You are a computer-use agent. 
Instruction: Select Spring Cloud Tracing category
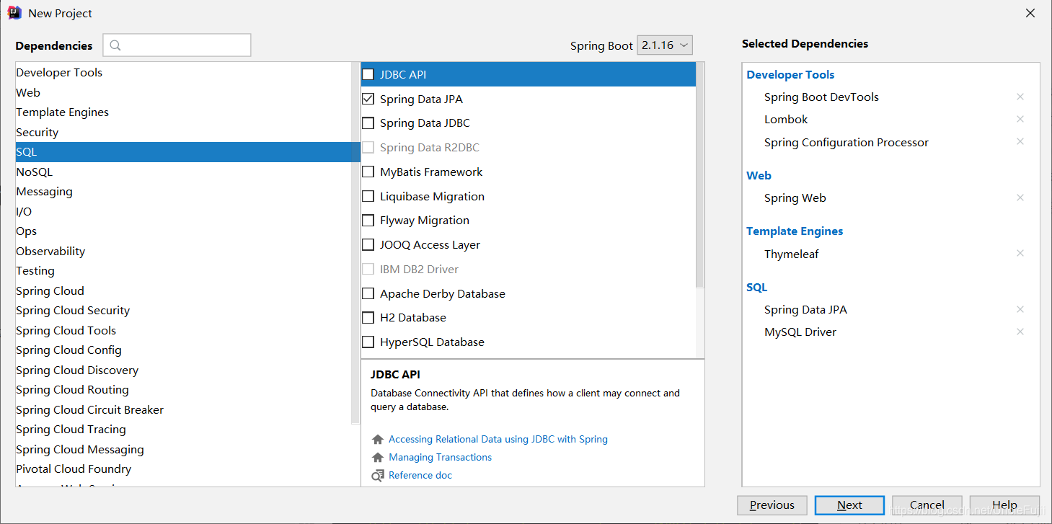click(x=183, y=430)
